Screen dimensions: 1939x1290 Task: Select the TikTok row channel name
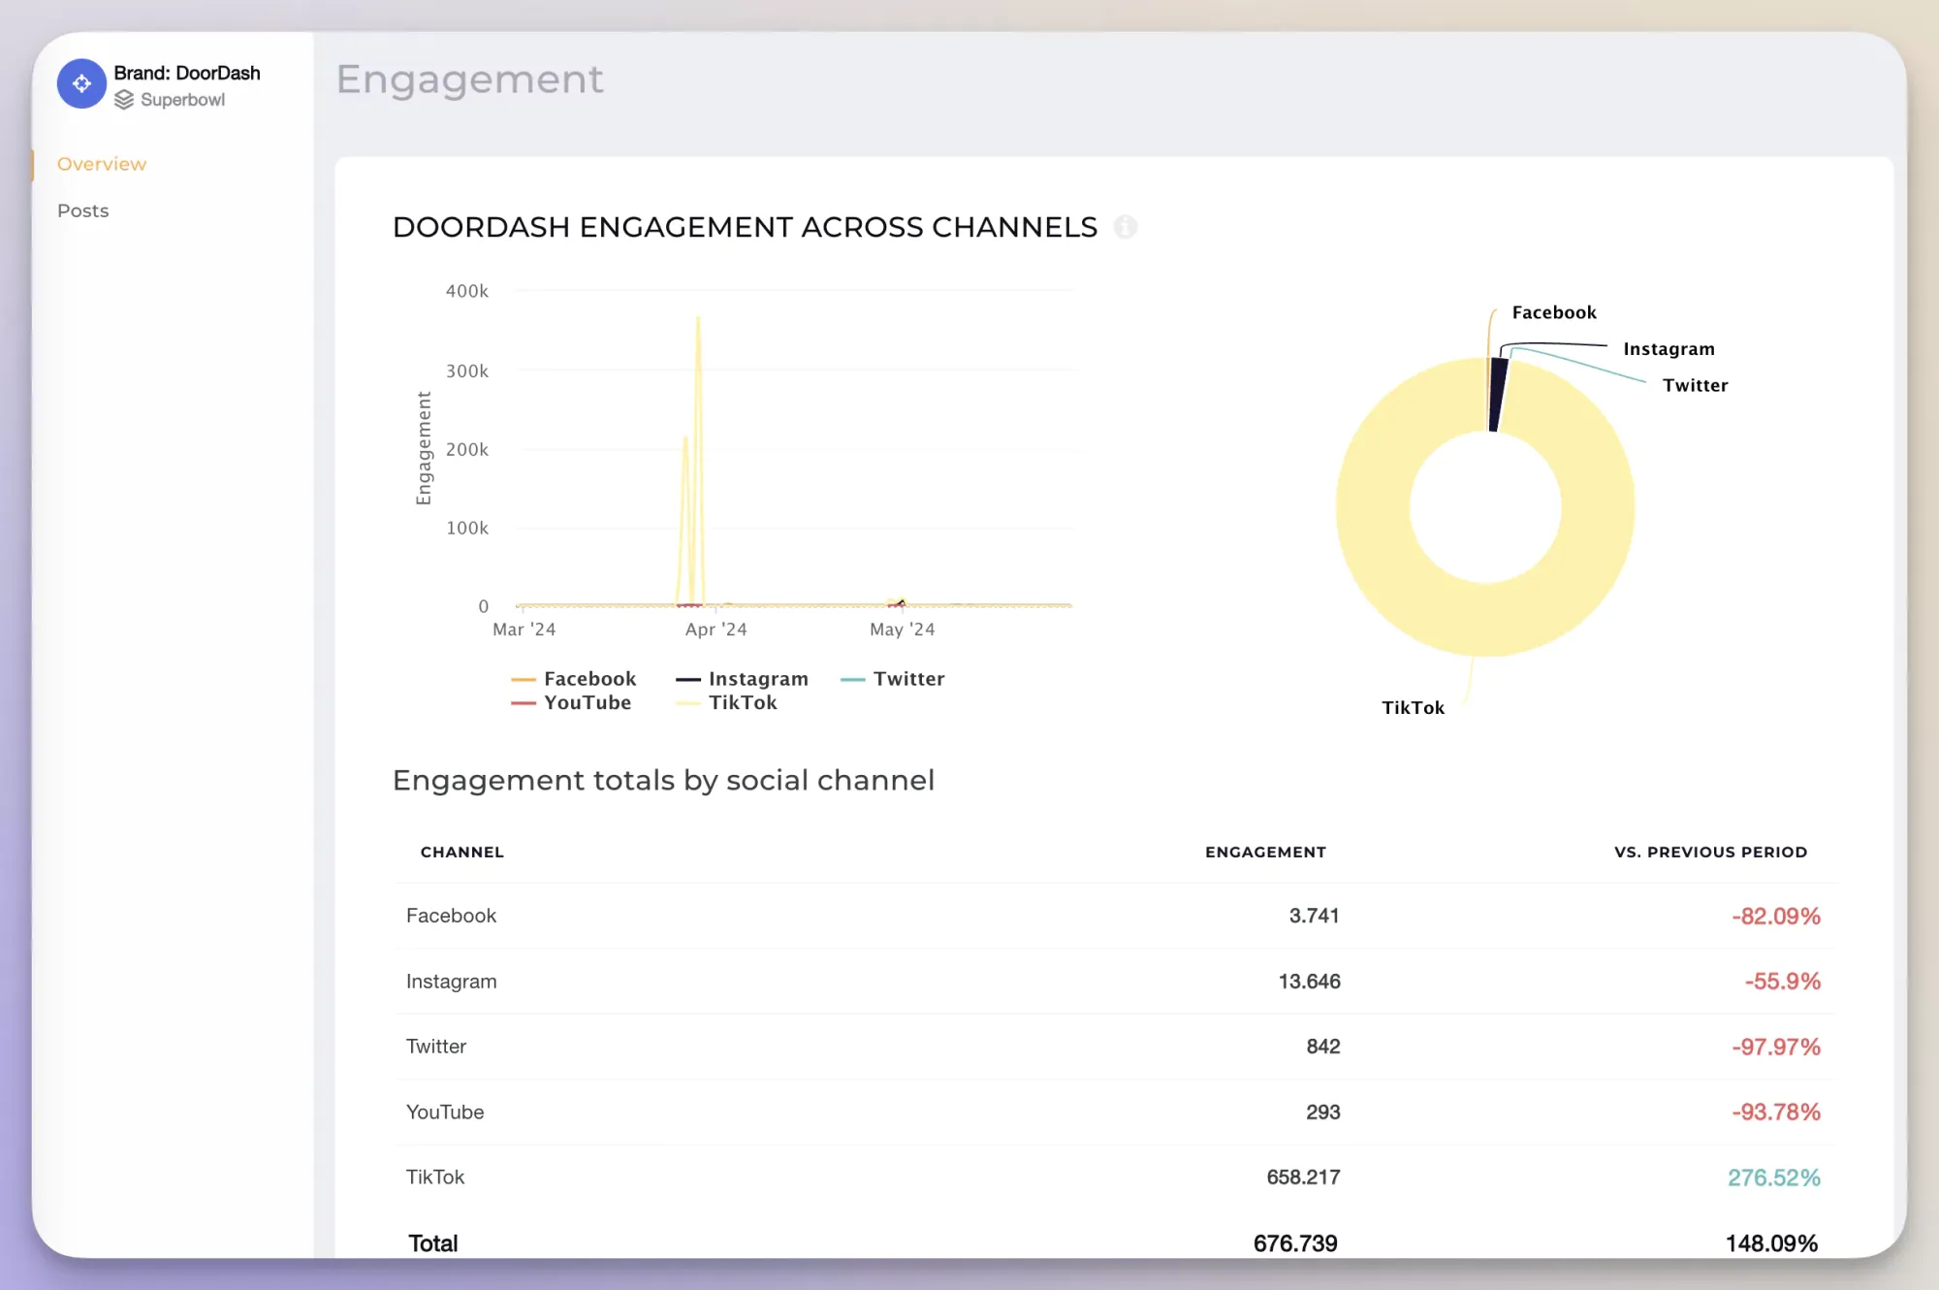434,1177
